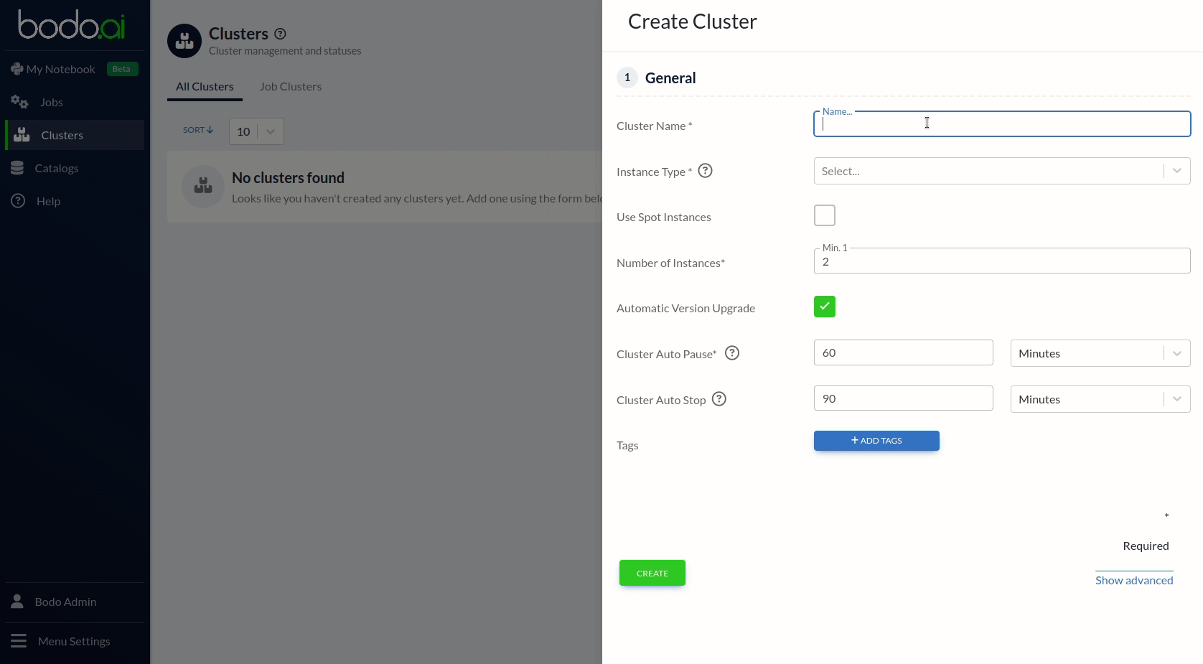
Task: Open the Catalogs section
Action: [57, 167]
